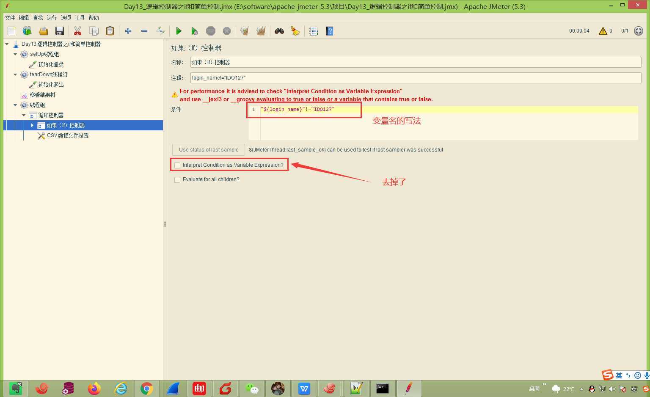Click the Cut scissors icon
Screen dimensions: 650x397
[77, 31]
